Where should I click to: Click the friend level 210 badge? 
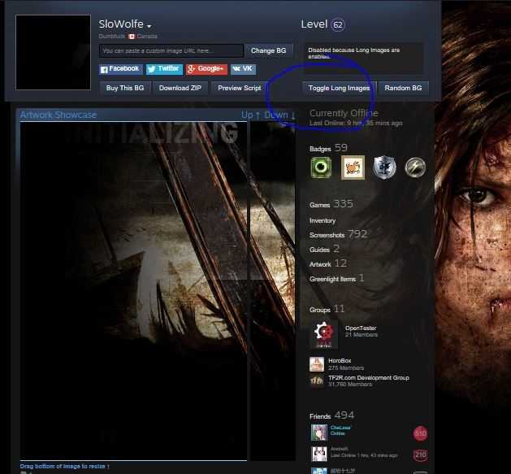[420, 454]
